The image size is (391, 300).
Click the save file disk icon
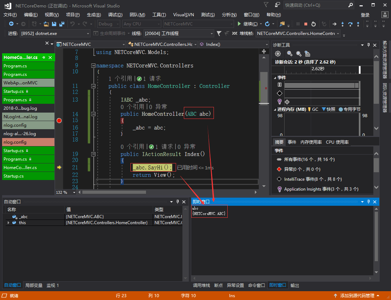click(54, 24)
